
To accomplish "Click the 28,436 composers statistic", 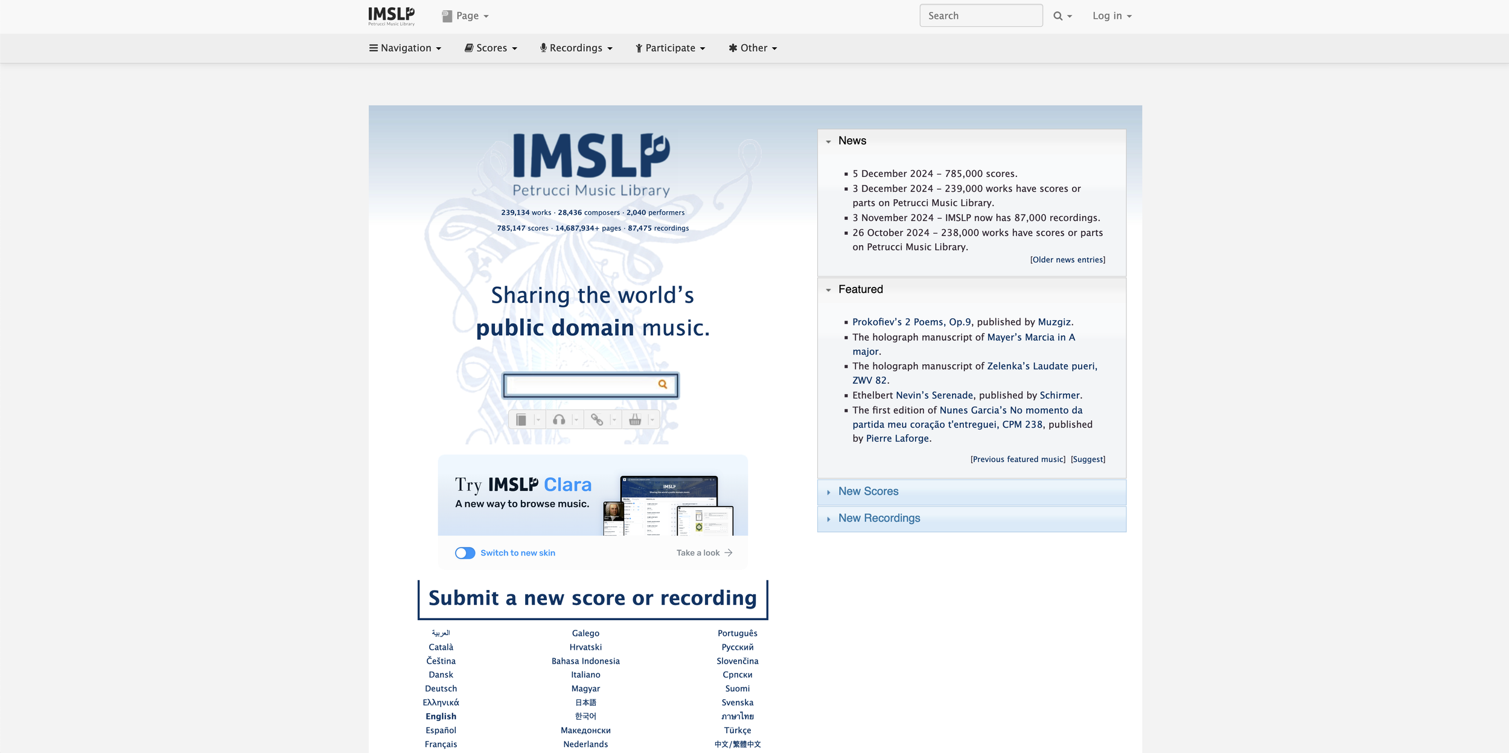I will [589, 213].
